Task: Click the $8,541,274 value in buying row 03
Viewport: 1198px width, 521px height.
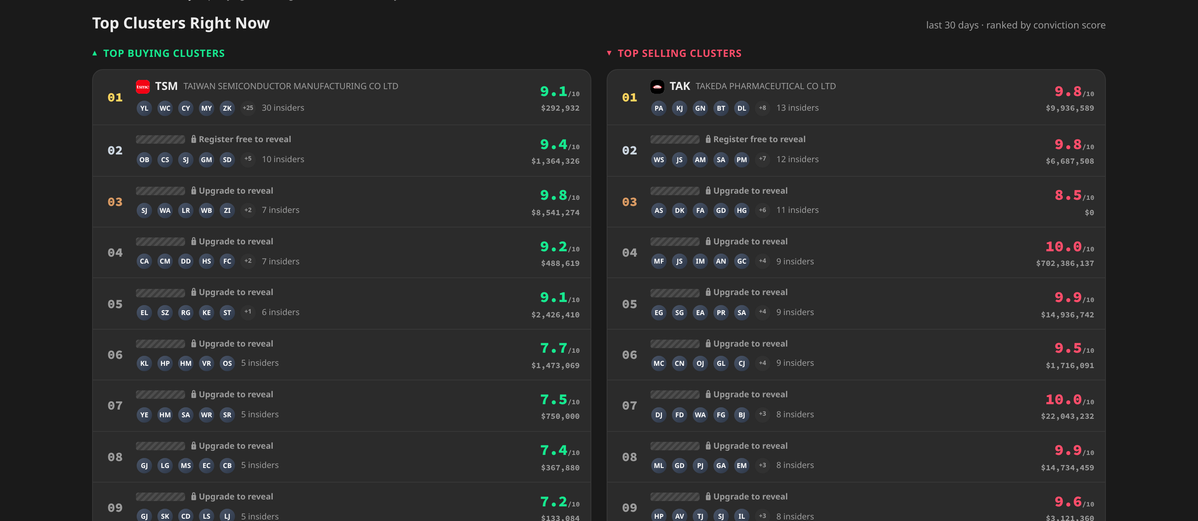Action: 555,212
